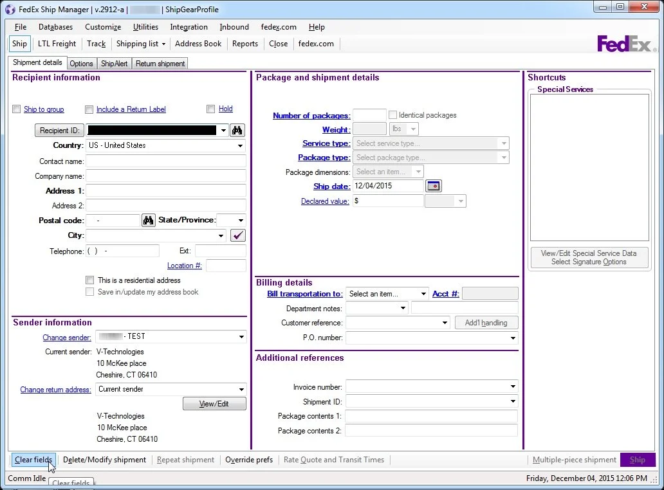Open Package type dropdown
The image size is (664, 490).
[x=504, y=158]
